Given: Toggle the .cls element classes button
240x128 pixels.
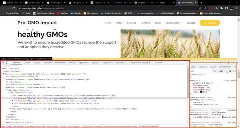Looking at the screenshot, I should [220, 71].
